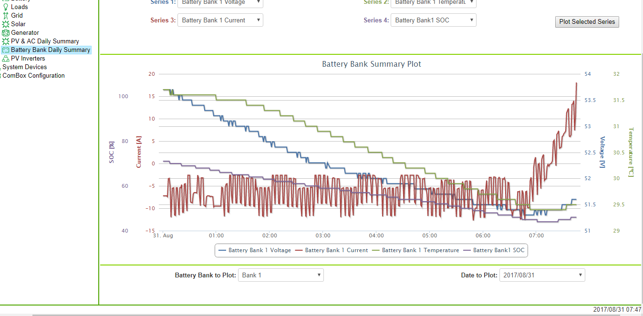Toggle Battery Bank 1 Current legend entry
The height and width of the screenshot is (316, 643).
[x=332, y=250]
